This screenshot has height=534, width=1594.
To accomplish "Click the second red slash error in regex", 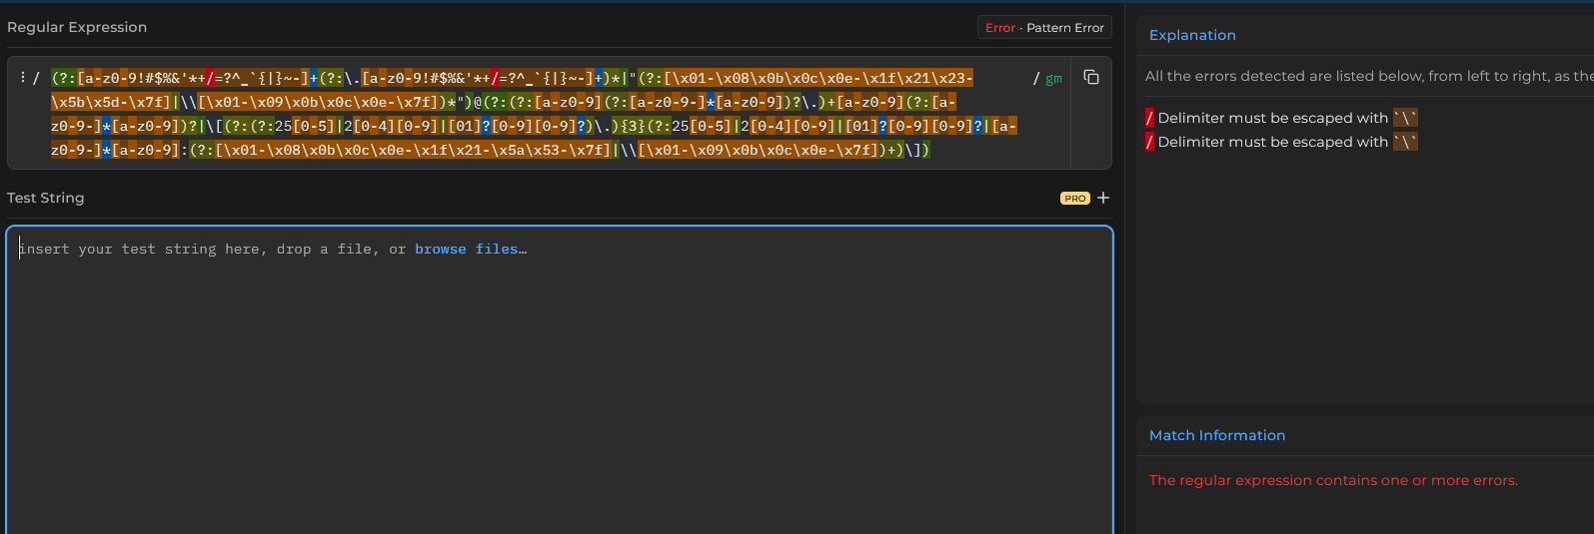I will [495, 78].
